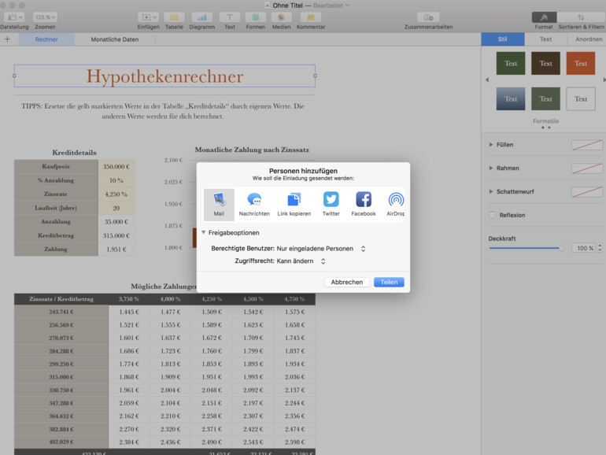Click the Abbrechen button

346,282
